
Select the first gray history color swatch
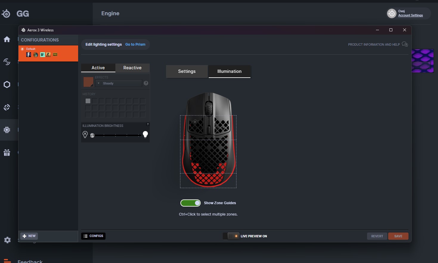click(x=88, y=101)
